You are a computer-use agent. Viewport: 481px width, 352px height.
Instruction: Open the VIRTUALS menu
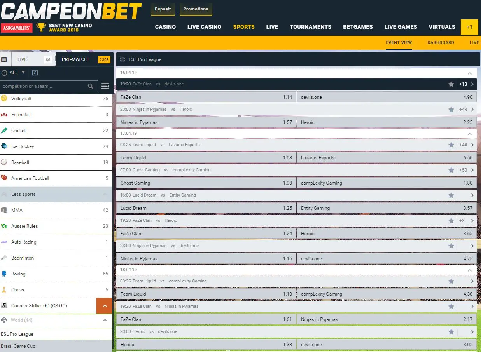click(442, 27)
